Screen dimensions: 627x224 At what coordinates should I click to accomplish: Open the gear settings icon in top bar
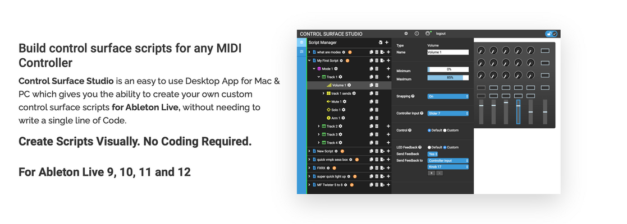pyautogui.click(x=406, y=34)
